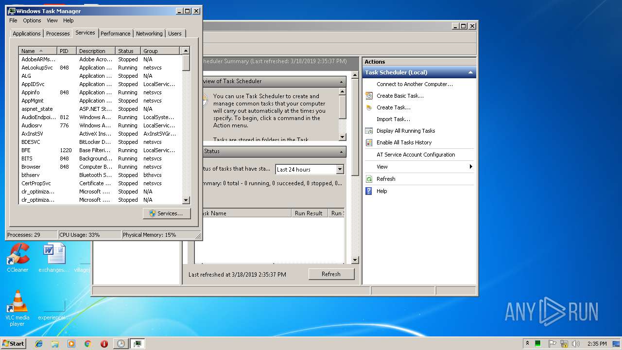Sort services by Status column
Viewport: 622px width, 350px height.
click(128, 51)
